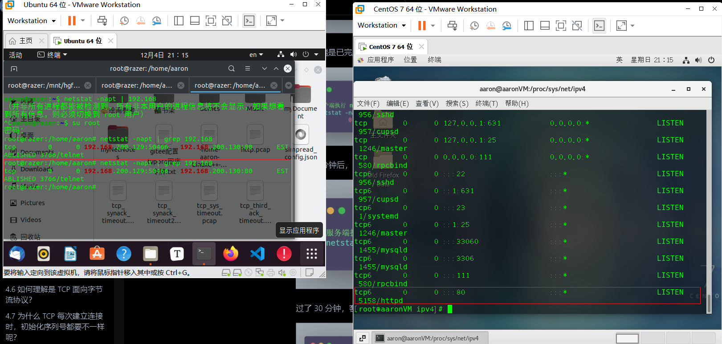Click CentOS power icon in top panel
722x344 pixels.
[x=711, y=60]
